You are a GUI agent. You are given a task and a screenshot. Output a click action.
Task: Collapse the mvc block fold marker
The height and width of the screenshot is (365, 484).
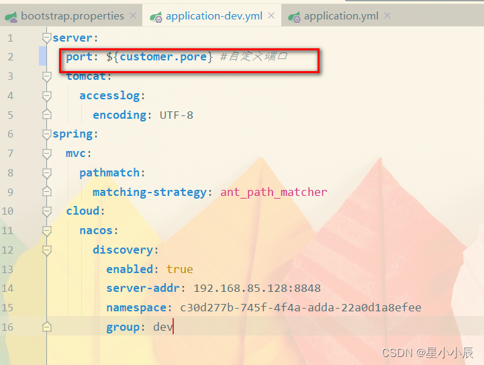(46, 154)
